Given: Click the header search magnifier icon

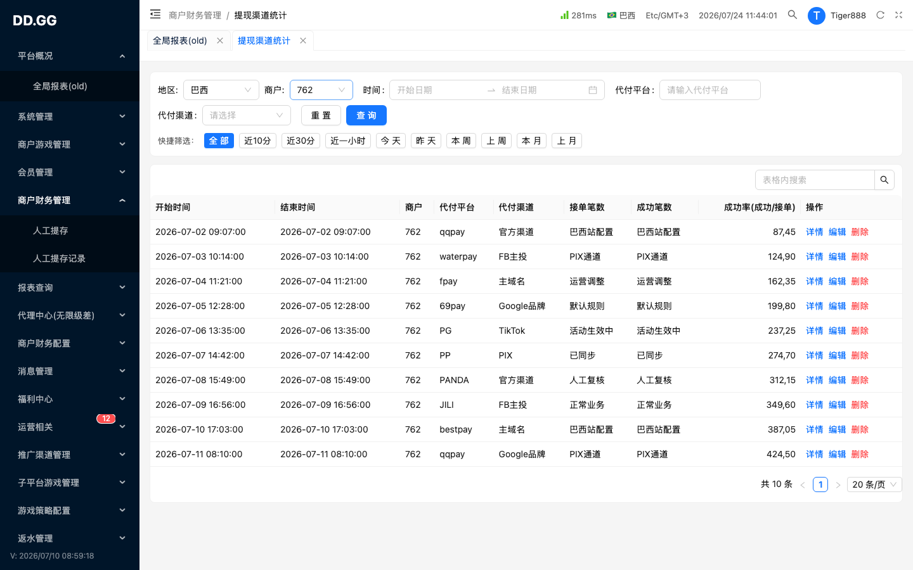Looking at the screenshot, I should tap(793, 15).
